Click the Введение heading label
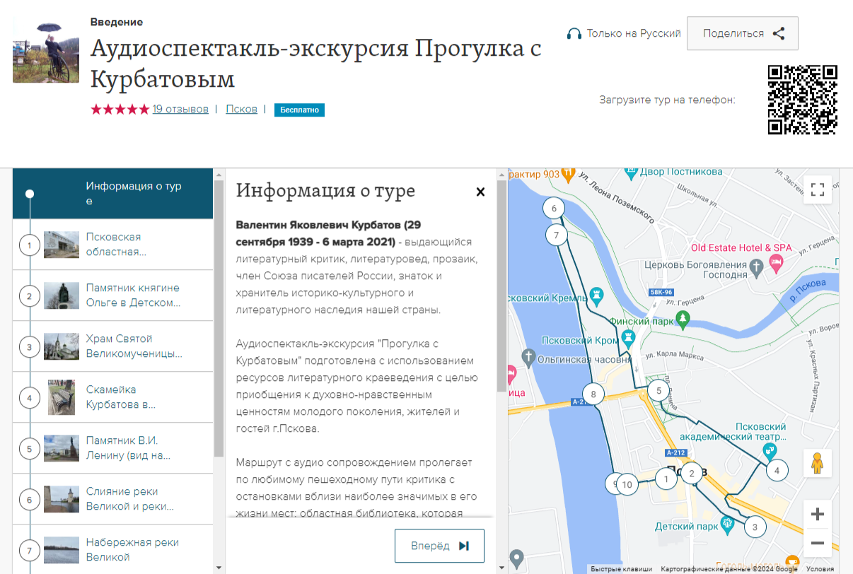 117,22
